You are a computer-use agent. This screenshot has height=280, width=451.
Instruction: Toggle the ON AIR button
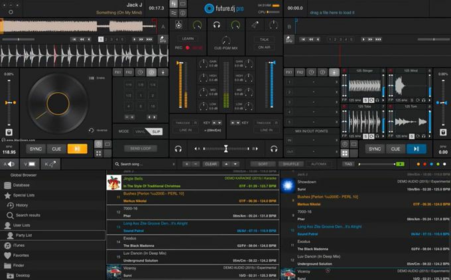point(264,47)
